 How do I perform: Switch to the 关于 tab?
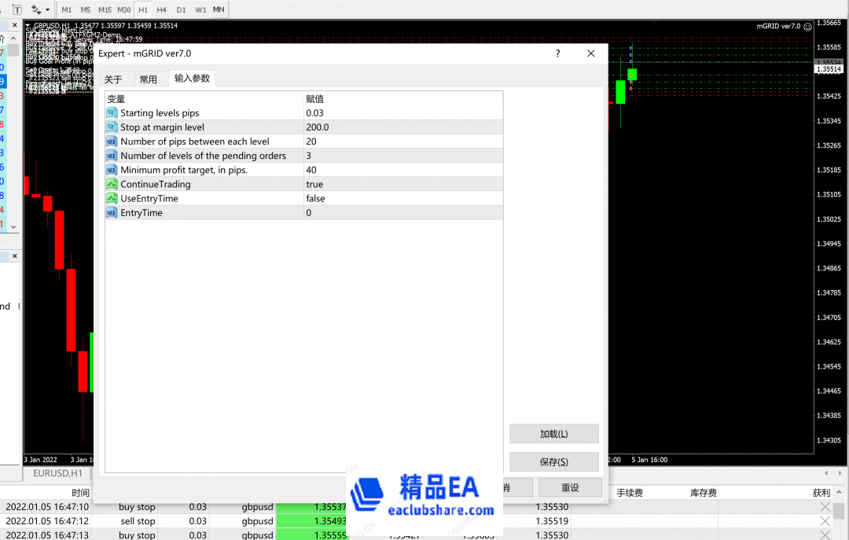(x=114, y=79)
